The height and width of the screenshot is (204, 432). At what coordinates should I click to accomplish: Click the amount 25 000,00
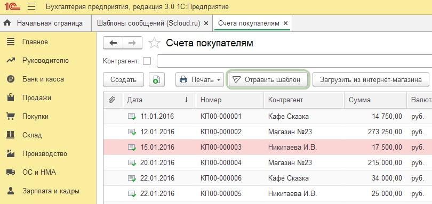(x=387, y=193)
